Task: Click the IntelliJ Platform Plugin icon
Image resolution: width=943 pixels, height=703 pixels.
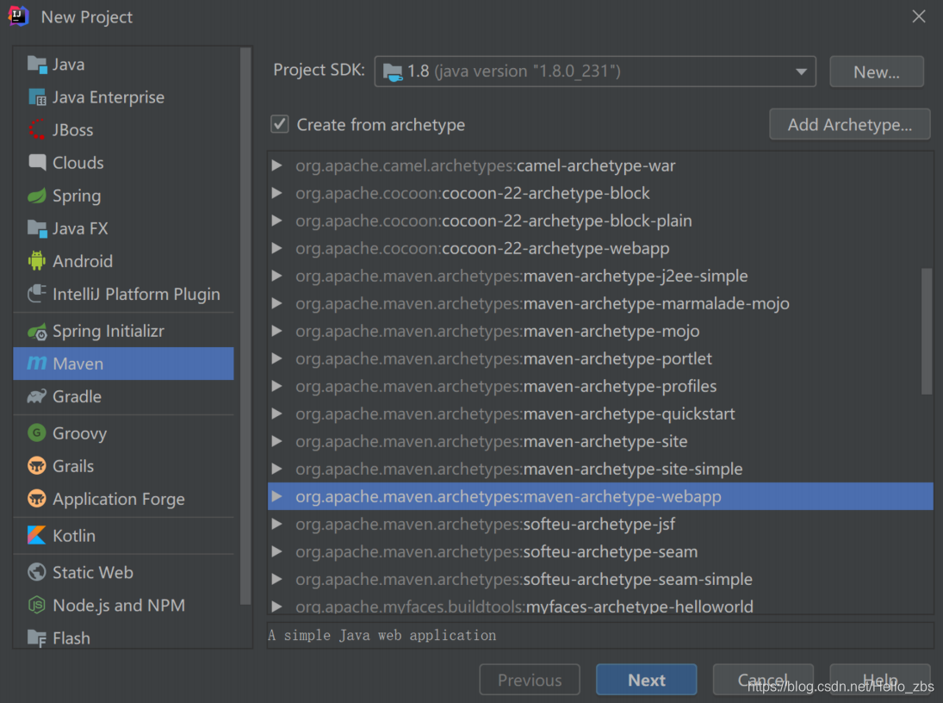Action: coord(37,293)
